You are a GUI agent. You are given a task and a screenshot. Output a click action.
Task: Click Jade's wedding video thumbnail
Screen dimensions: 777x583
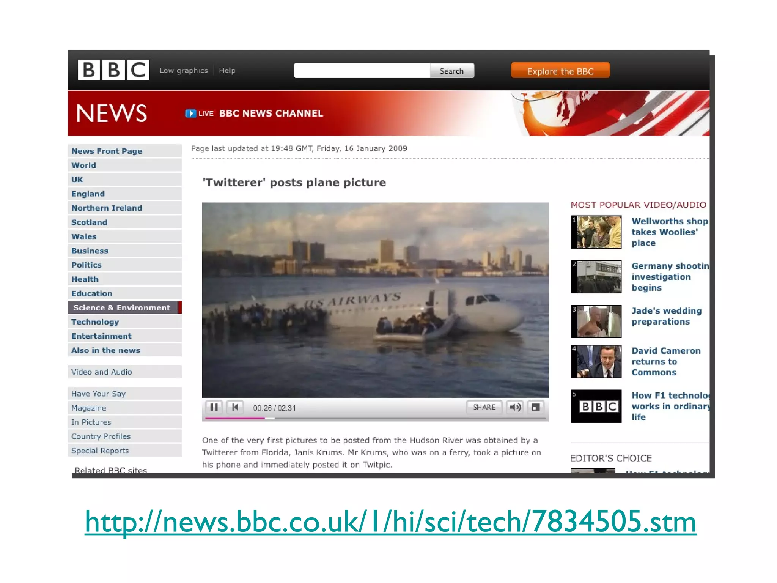point(596,321)
